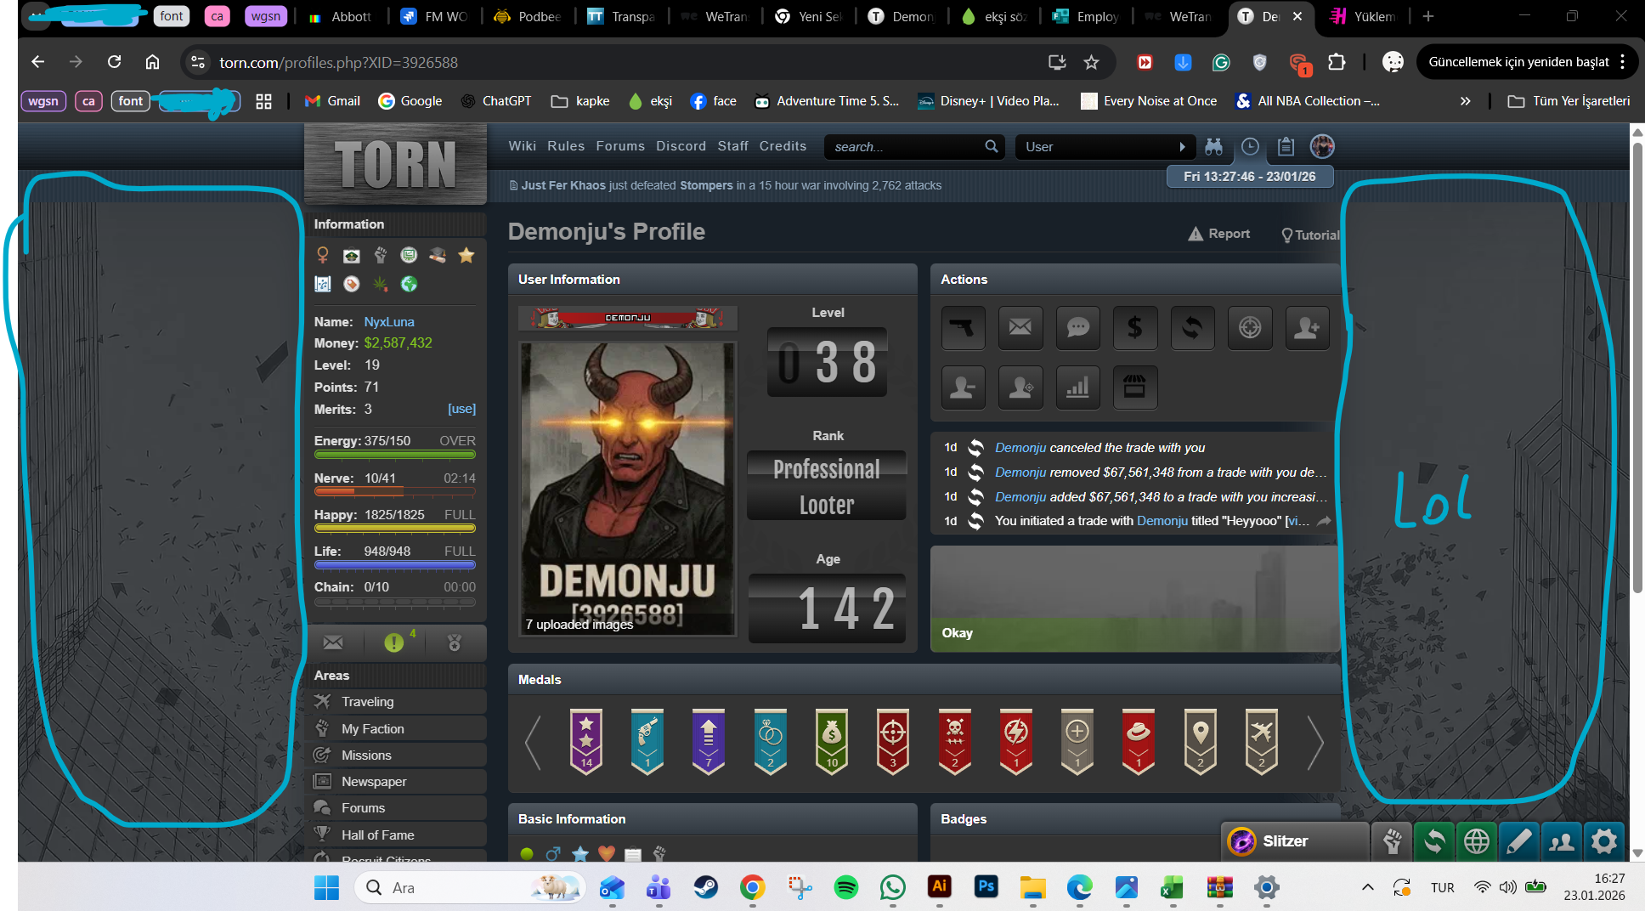This screenshot has height=911, width=1645.
Task: Open the clock icon in the header
Action: tap(1250, 147)
